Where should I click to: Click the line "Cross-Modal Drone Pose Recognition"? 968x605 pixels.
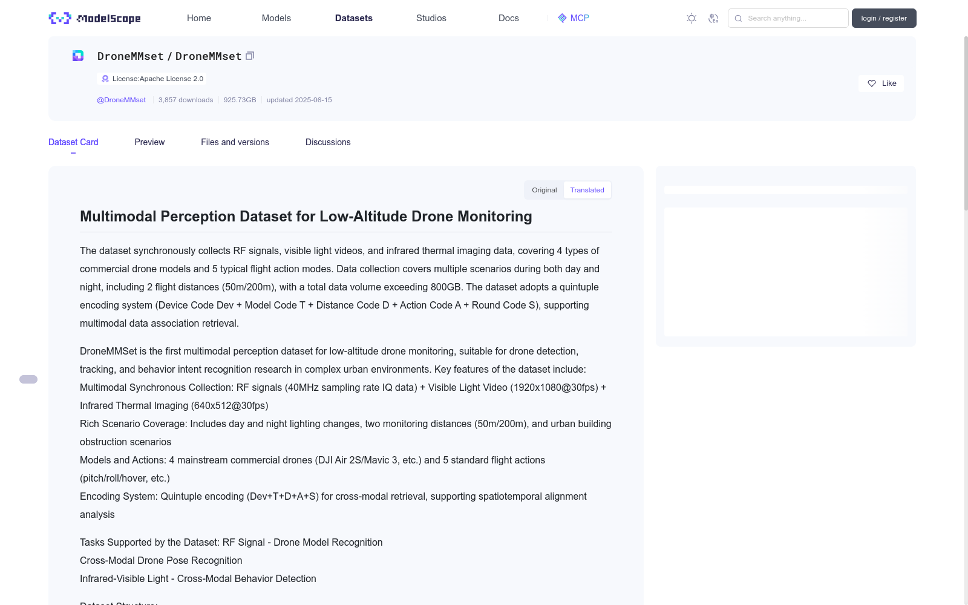coord(161,560)
